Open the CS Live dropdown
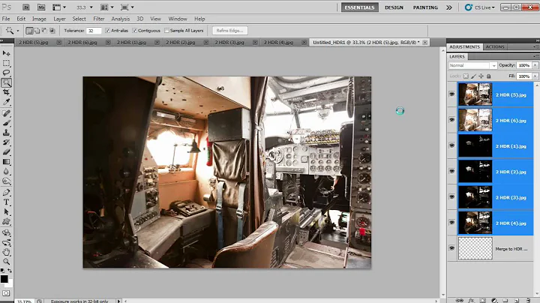540x303 pixels. click(479, 7)
